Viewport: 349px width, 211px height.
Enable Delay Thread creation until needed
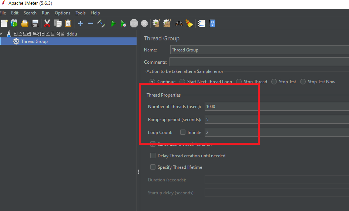tap(153, 155)
